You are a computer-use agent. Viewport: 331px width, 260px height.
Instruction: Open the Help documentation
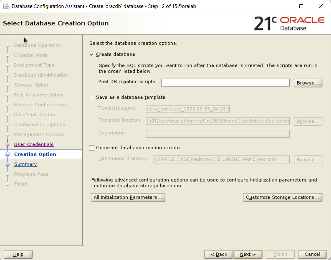18,254
